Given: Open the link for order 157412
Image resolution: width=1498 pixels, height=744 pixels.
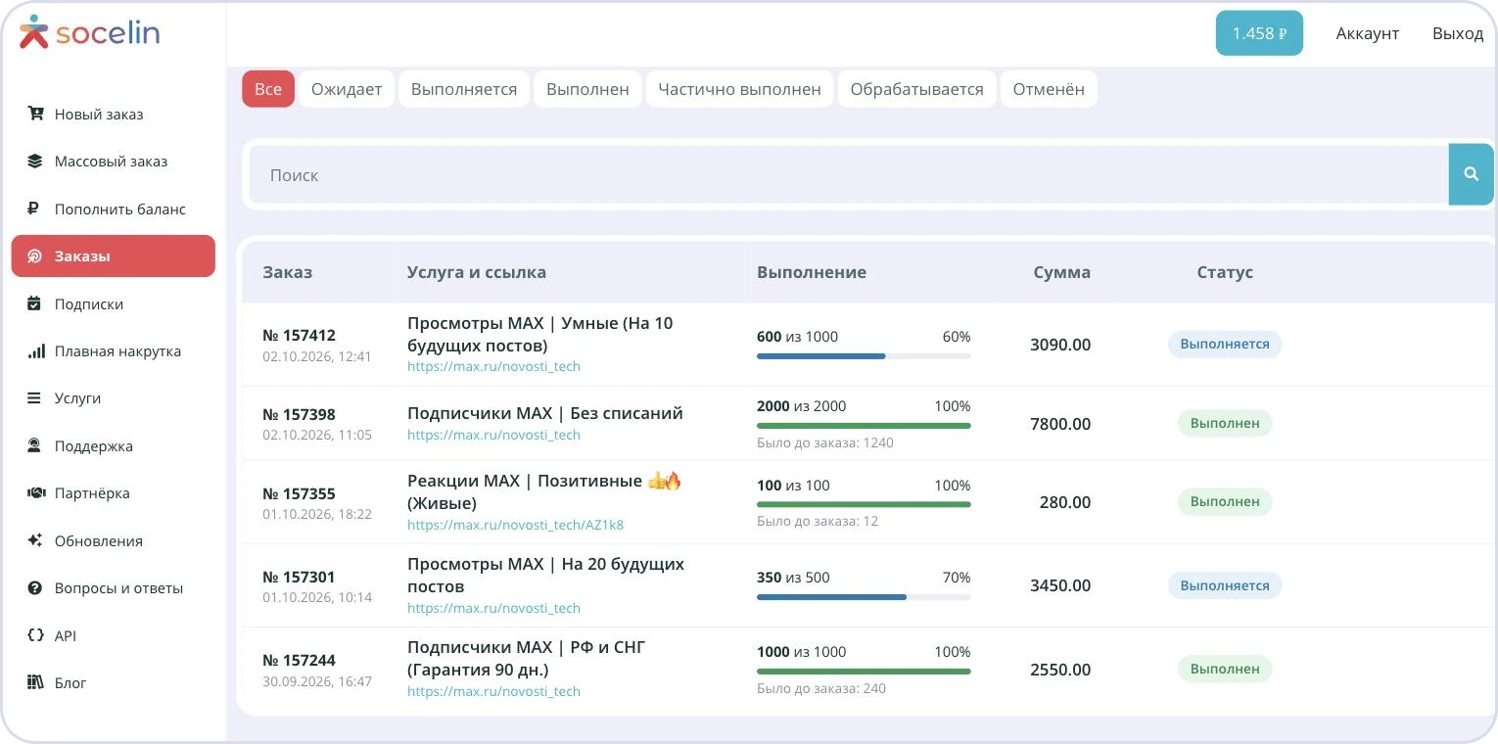Looking at the screenshot, I should (493, 367).
